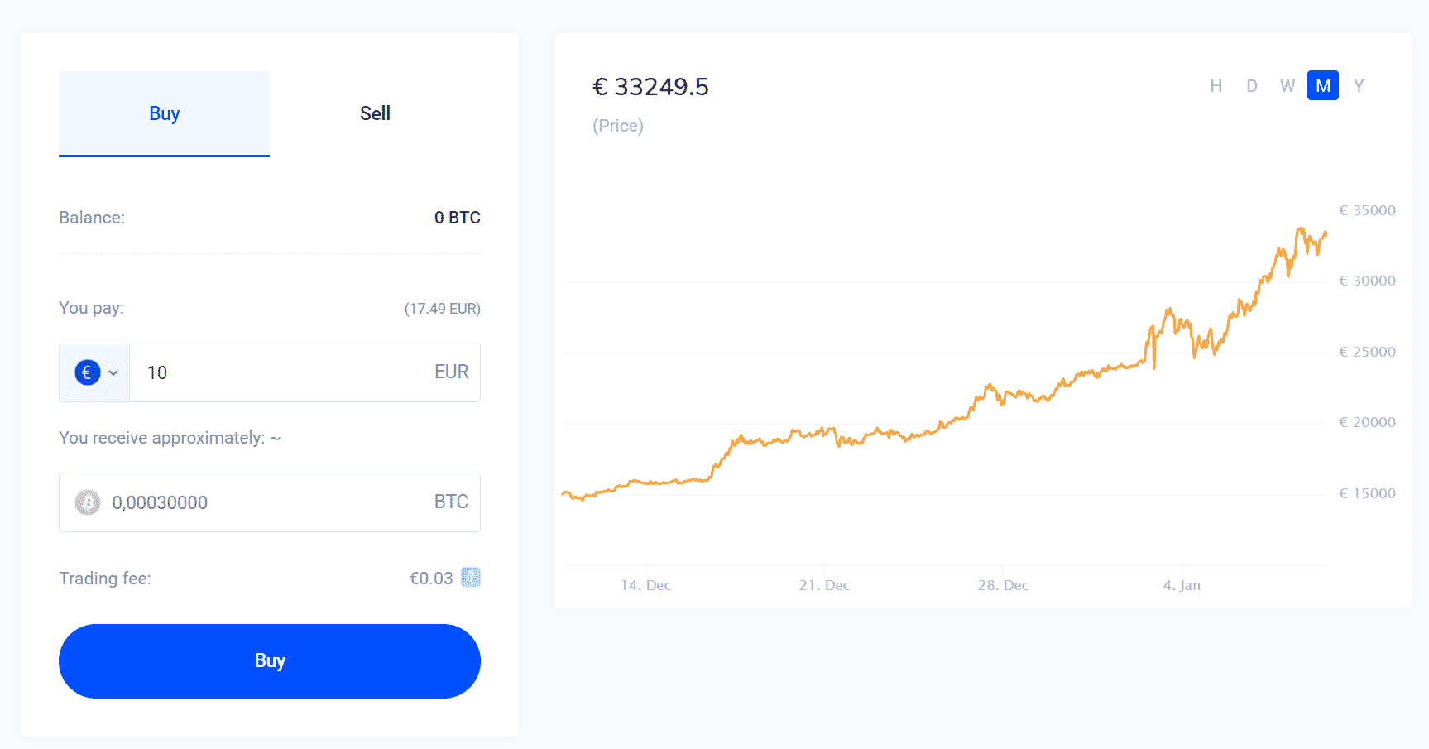Screen dimensions: 1429x749
Task: Switch to the Sell tab
Action: [x=375, y=113]
